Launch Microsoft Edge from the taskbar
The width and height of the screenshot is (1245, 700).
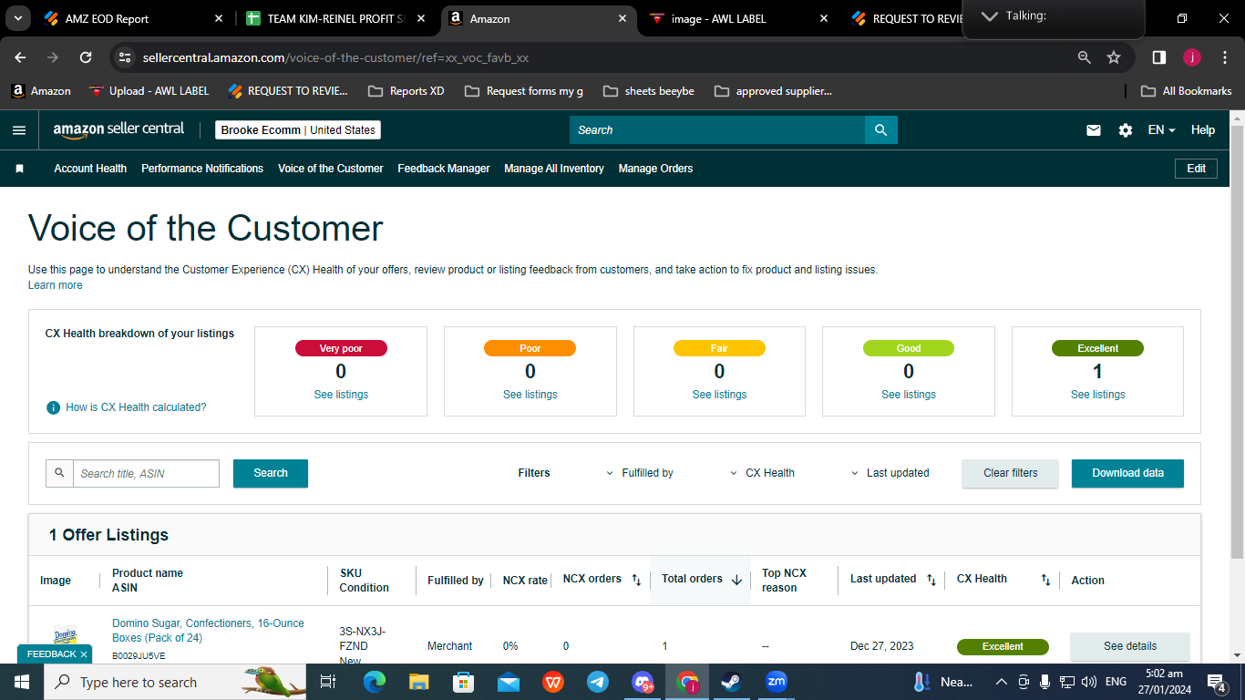click(375, 682)
